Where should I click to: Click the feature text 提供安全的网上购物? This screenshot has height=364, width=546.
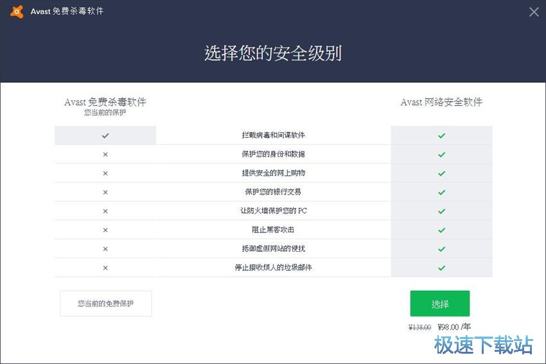click(274, 173)
